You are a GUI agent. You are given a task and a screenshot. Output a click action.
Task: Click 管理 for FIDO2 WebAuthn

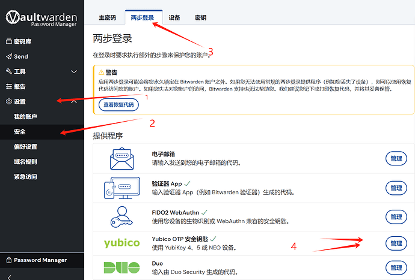396,216
